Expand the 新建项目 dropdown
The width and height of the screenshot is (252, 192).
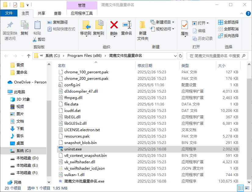[x=173, y=22]
